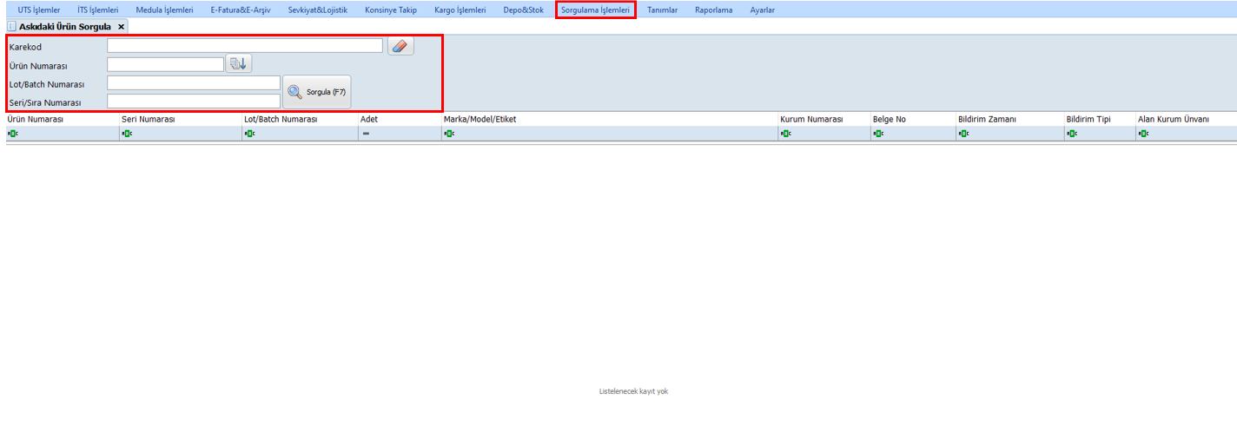1237x445 pixels.
Task: Click filter icon under Kurum Numarası column
Action: [x=785, y=134]
